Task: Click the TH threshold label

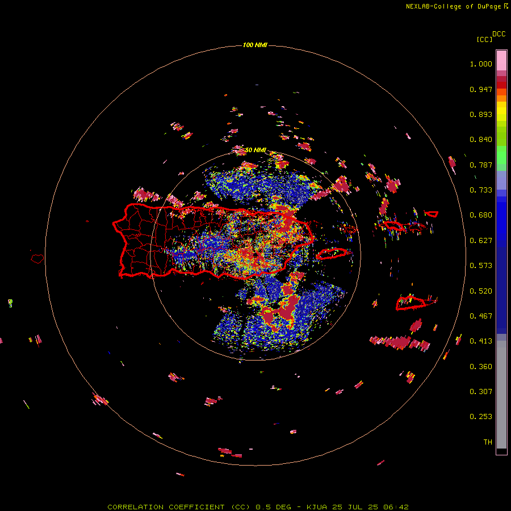Action: tap(488, 442)
